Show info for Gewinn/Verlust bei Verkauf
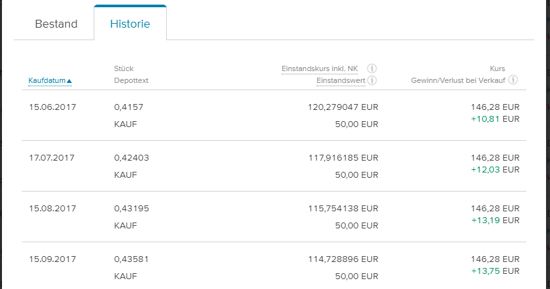 tap(513, 80)
